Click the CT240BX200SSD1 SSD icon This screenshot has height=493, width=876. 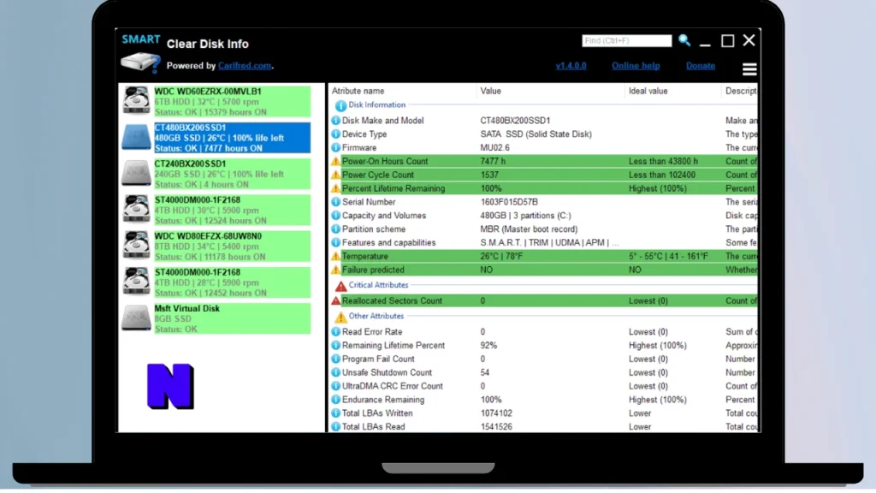click(x=136, y=173)
